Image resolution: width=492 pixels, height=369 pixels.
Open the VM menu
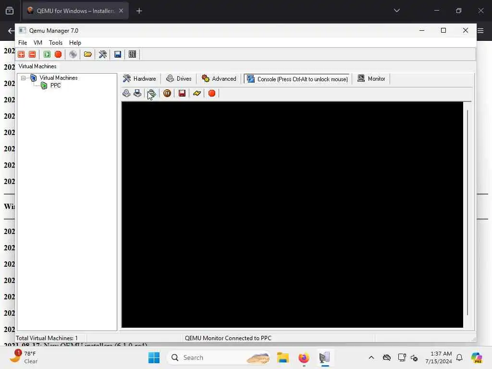click(38, 43)
